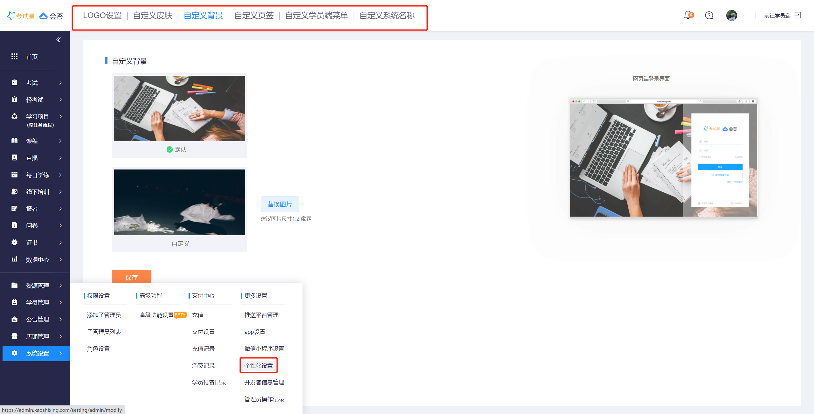Open 个性化设置 in flyout menu
This screenshot has width=814, height=414.
pyautogui.click(x=259, y=365)
